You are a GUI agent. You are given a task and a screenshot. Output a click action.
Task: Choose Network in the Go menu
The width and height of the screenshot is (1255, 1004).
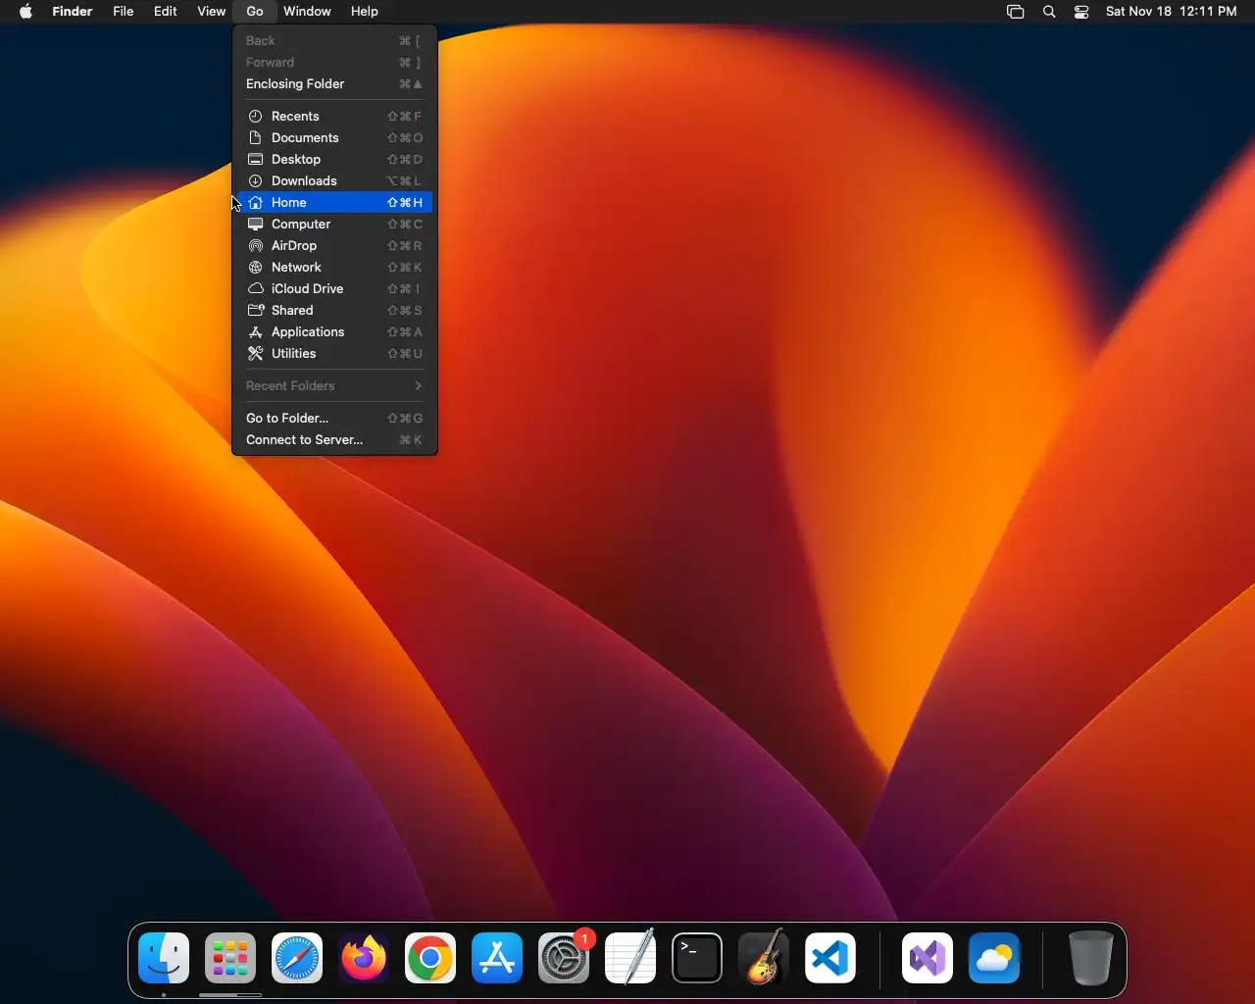334,267
